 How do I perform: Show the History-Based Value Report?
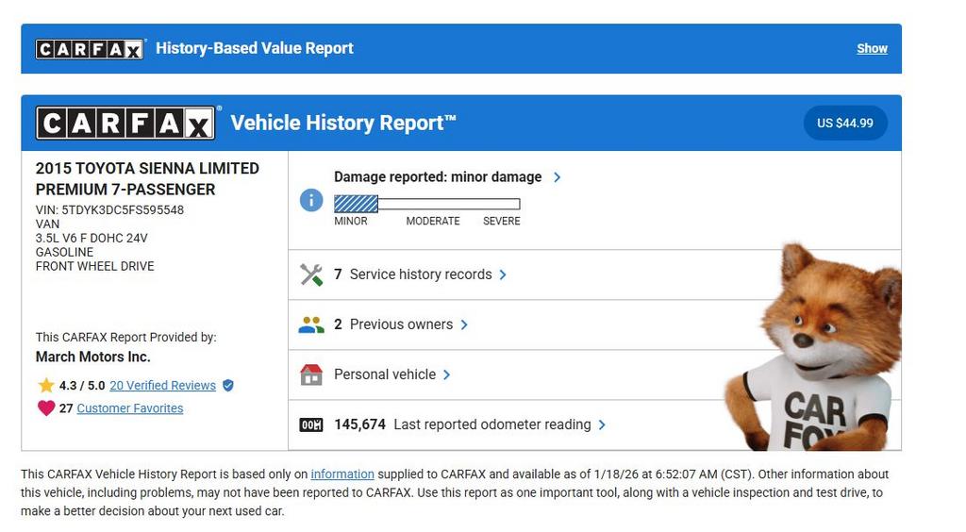click(872, 48)
